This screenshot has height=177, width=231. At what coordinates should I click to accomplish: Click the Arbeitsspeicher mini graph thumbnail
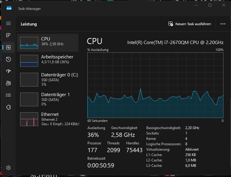click(29, 61)
